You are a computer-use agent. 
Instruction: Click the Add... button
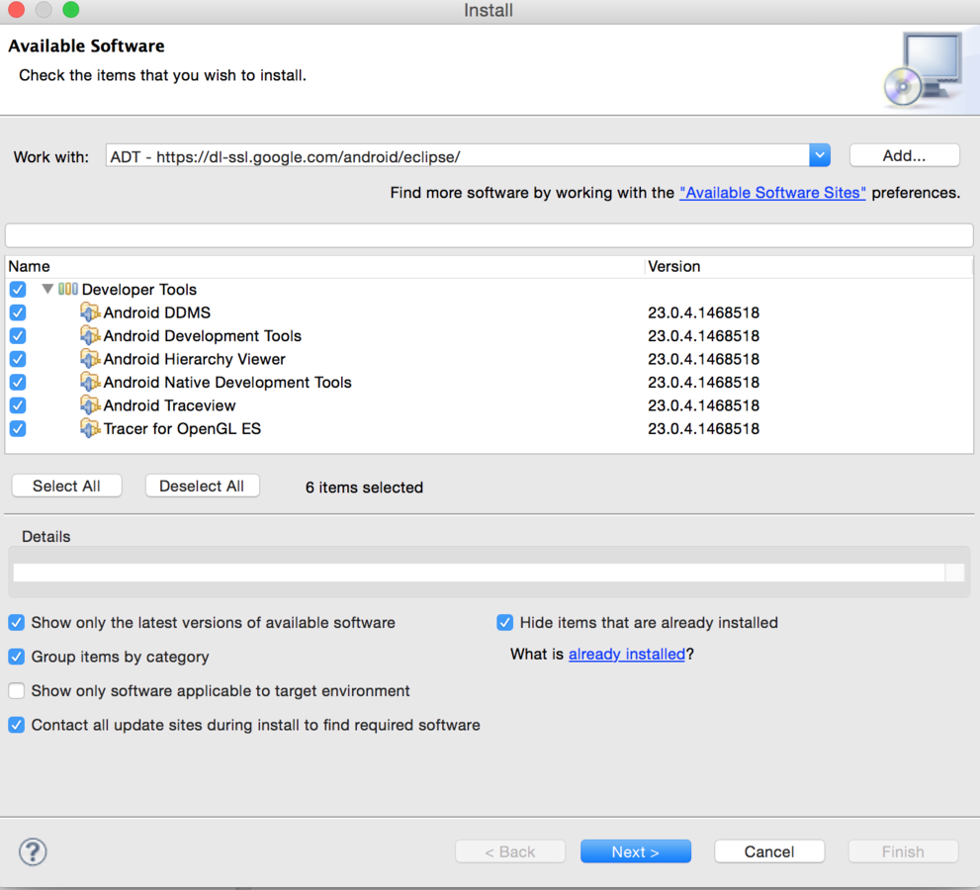(x=905, y=155)
